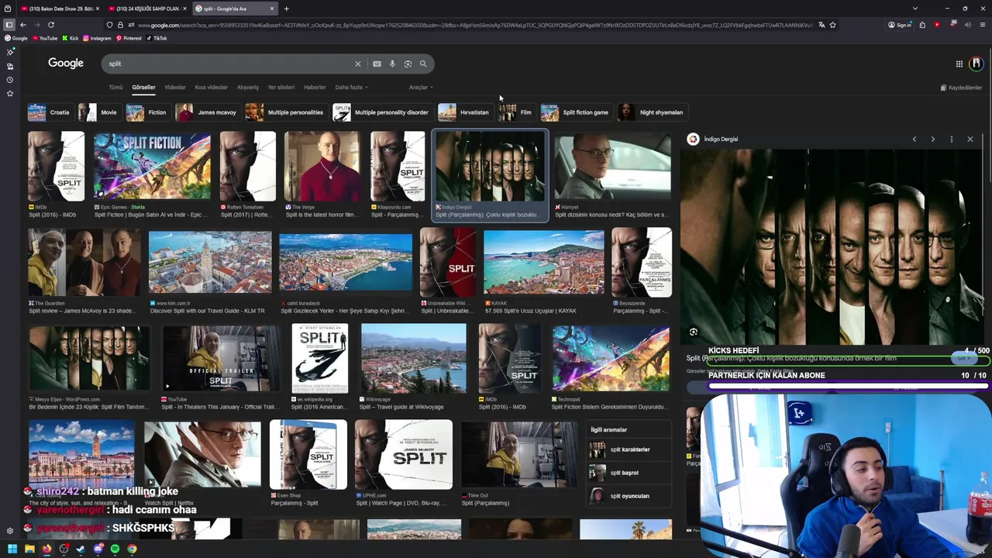
Task: Switch to Tümü results tab
Action: (115, 88)
